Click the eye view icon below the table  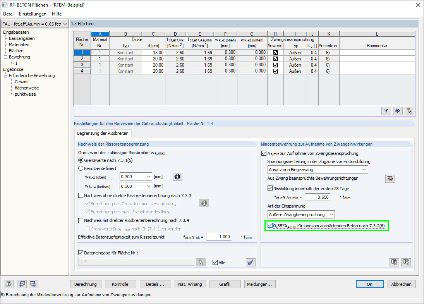point(397,111)
